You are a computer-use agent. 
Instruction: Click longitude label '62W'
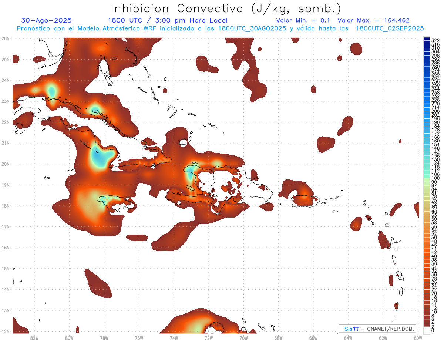click(383, 338)
